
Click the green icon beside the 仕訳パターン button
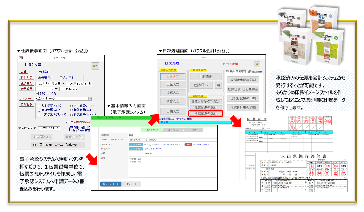[218, 84]
